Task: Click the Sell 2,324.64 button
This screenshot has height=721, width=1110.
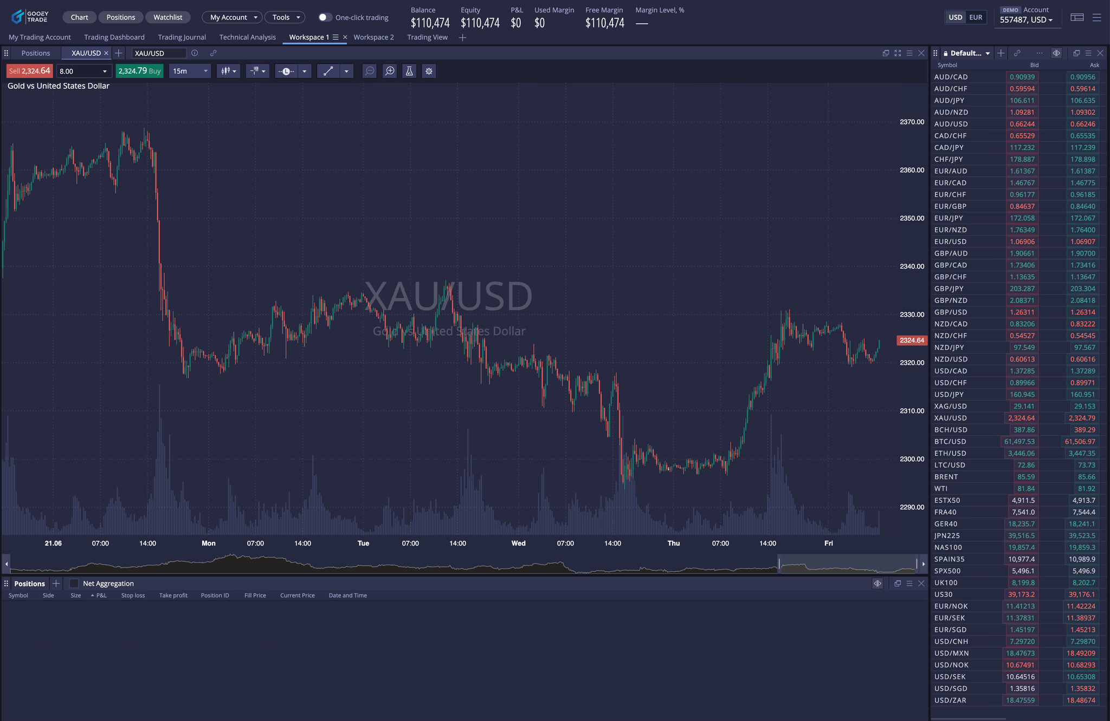Action: click(x=29, y=70)
